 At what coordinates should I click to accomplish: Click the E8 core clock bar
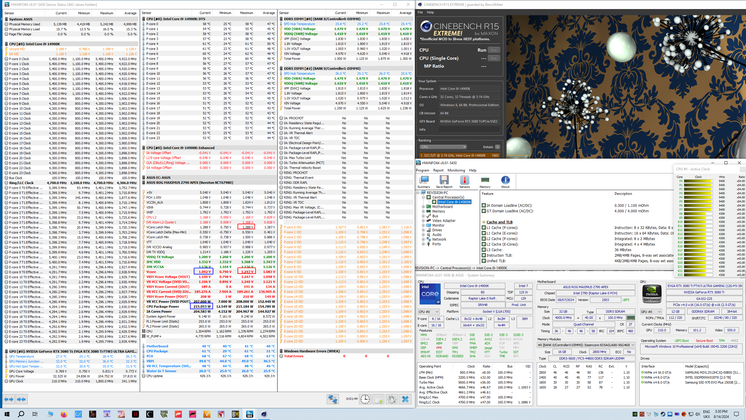pos(698,214)
